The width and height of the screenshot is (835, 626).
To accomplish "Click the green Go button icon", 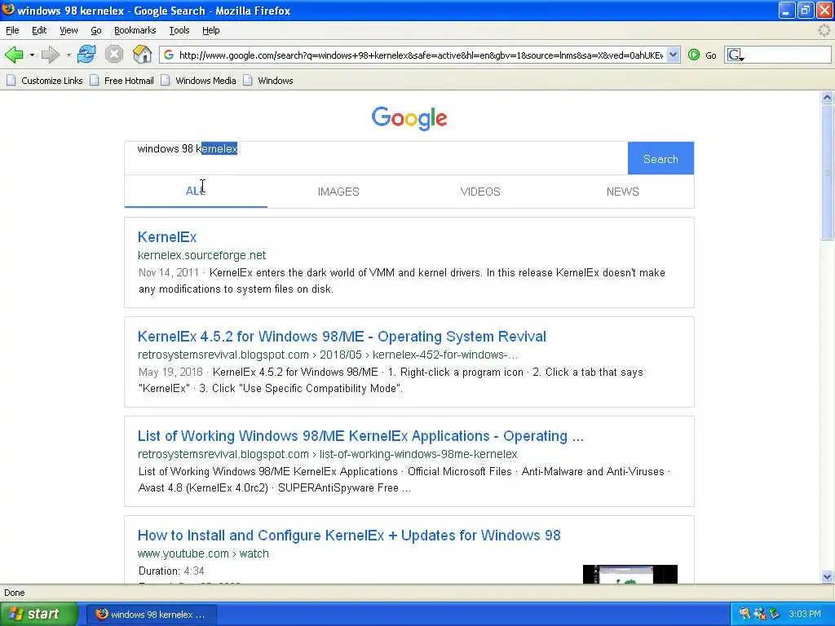I will 693,55.
